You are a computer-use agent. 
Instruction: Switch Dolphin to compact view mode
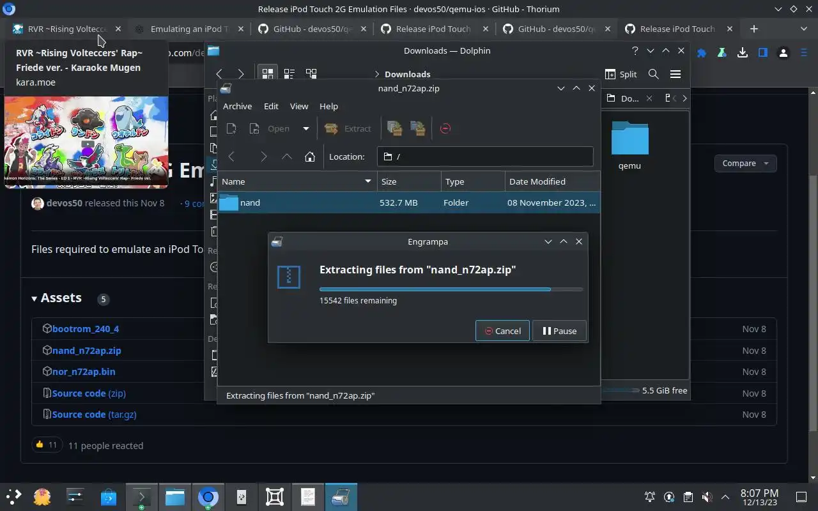pyautogui.click(x=289, y=74)
